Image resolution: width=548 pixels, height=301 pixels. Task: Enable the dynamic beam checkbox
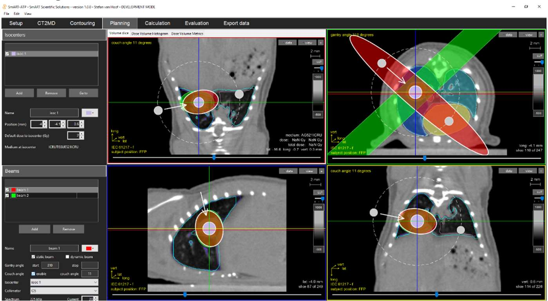[67, 257]
